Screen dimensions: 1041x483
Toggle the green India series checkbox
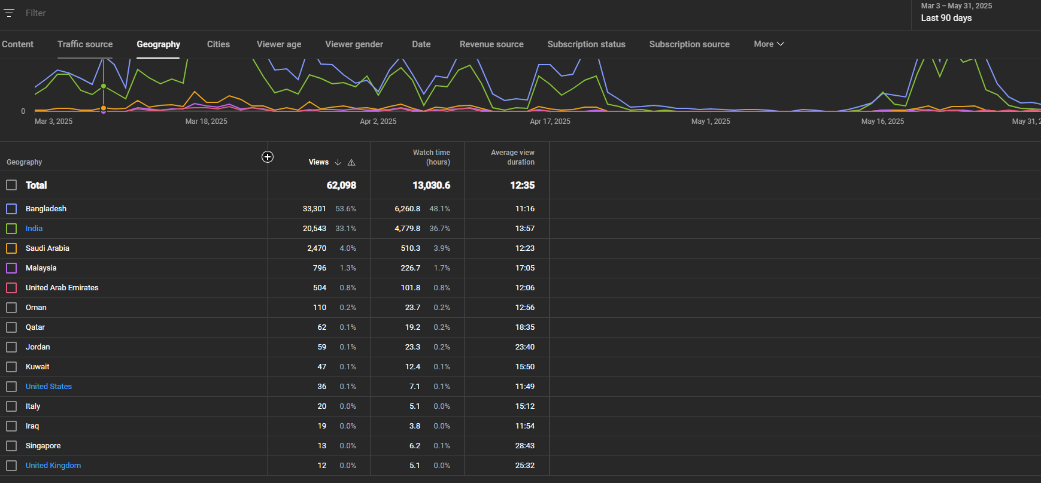point(11,229)
